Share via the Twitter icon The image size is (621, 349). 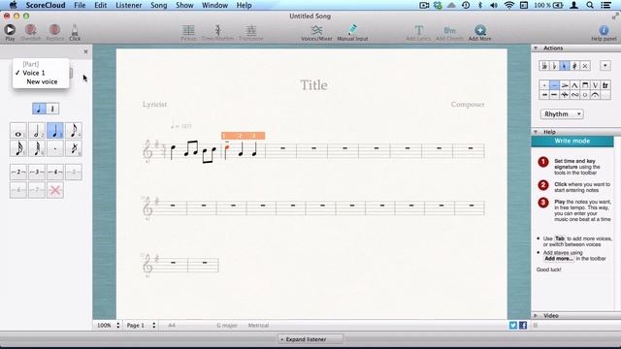[x=513, y=325]
